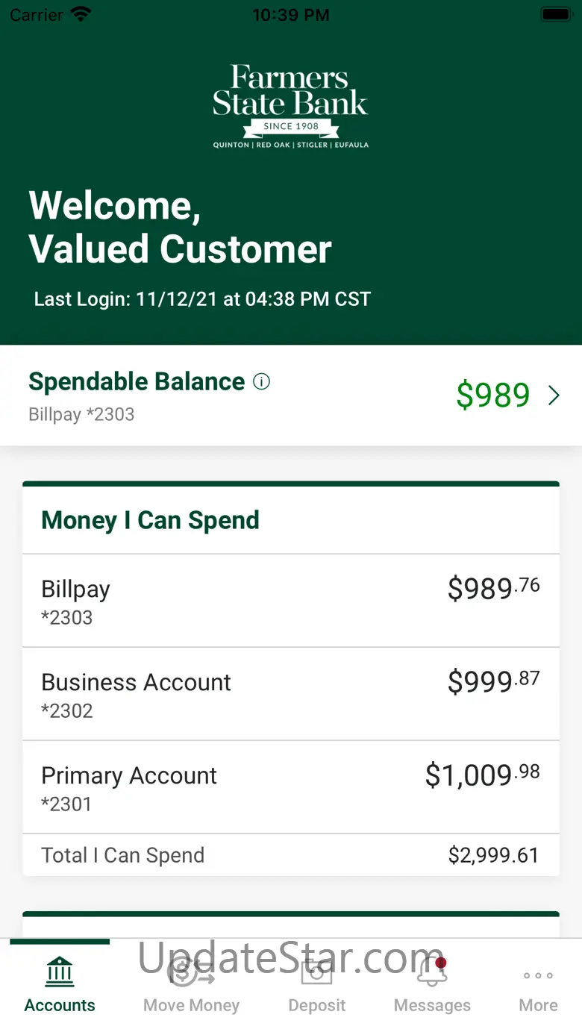Tap the Money I Can Spend header
This screenshot has width=582, height=1035.
[x=150, y=520]
